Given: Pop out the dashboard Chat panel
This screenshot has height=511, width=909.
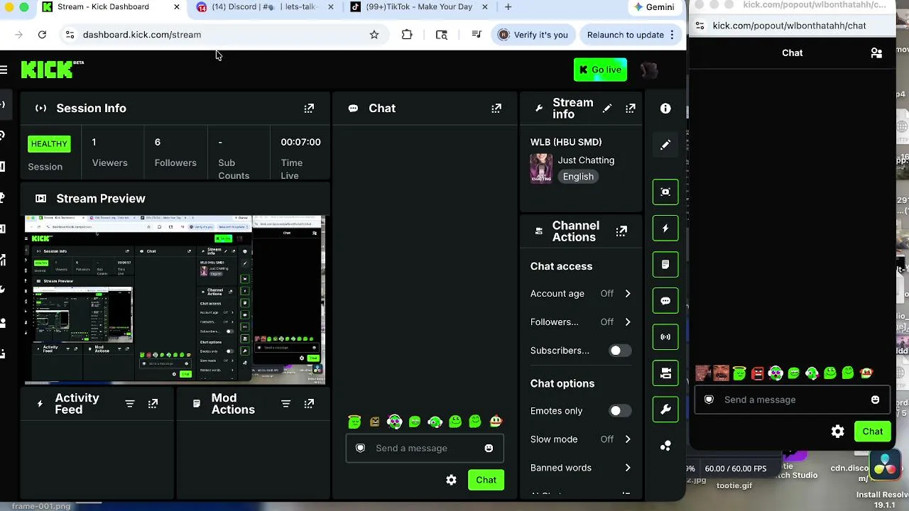Looking at the screenshot, I should 496,109.
